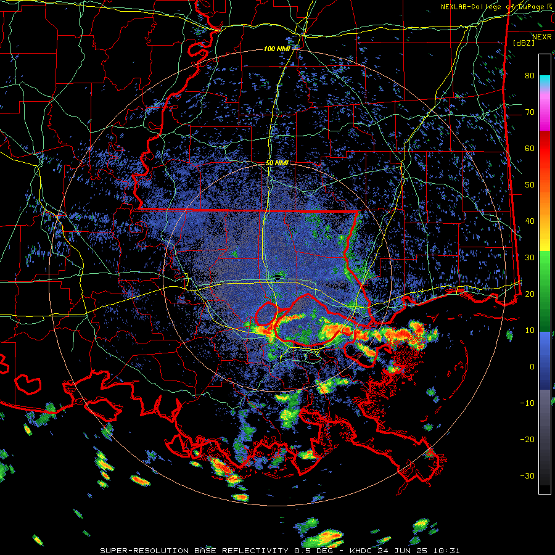Click the 30 value on the dBZ scale
Image resolution: width=555 pixels, height=555 pixels.
[x=530, y=258]
